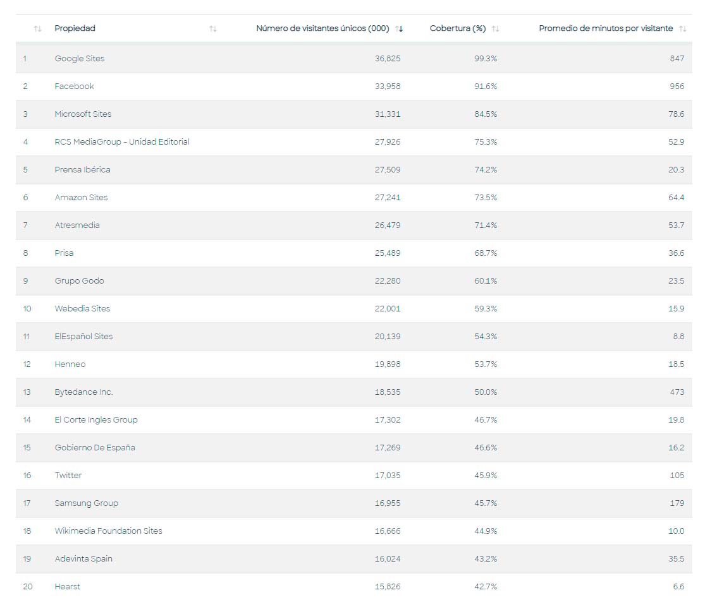Click the Amazon Sites entry
Screen dimensions: 717x607
(81, 198)
